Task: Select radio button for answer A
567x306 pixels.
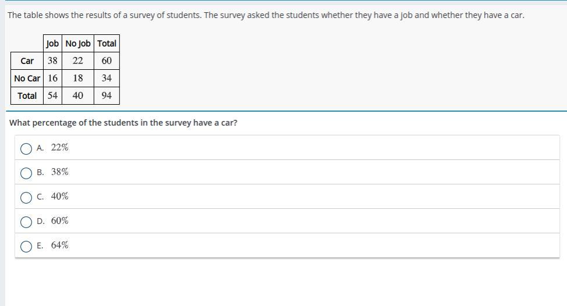Action: 26,149
